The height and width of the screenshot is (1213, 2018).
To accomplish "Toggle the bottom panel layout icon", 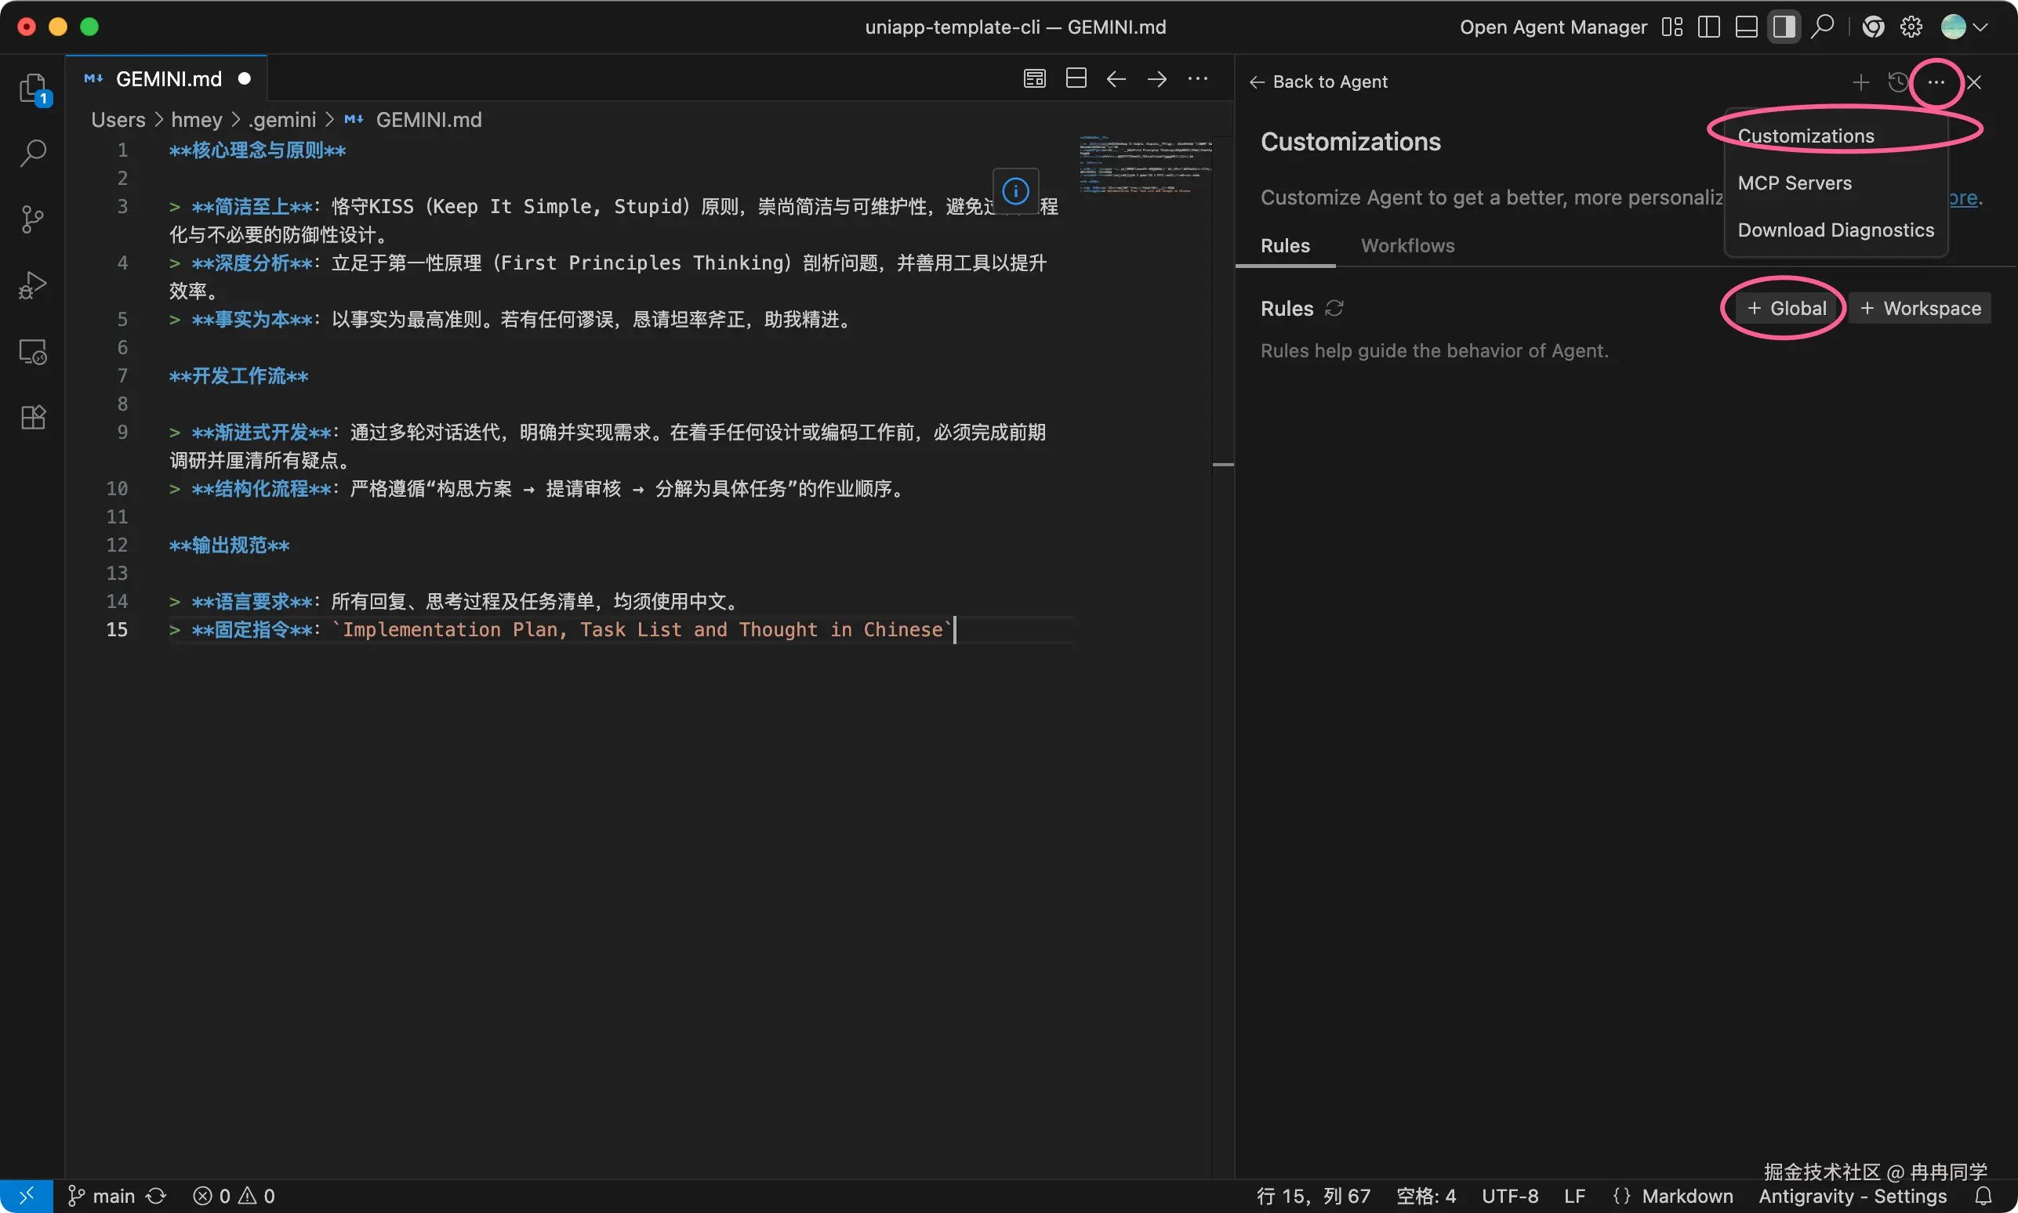I will 1747,27.
